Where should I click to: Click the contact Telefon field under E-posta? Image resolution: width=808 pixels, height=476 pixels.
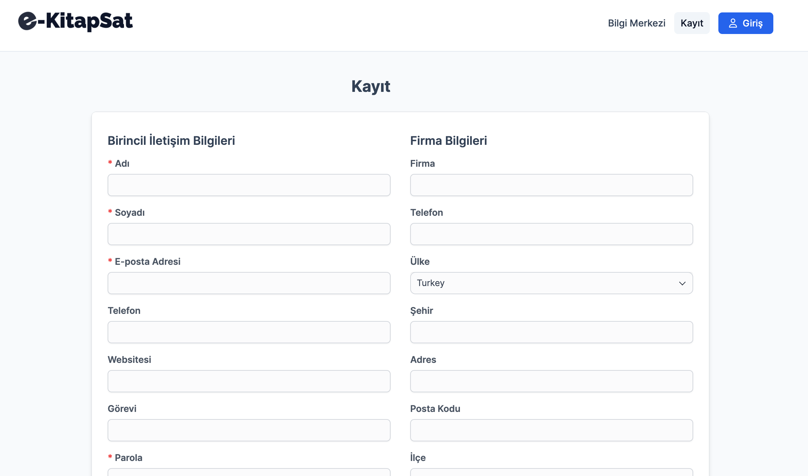point(249,332)
